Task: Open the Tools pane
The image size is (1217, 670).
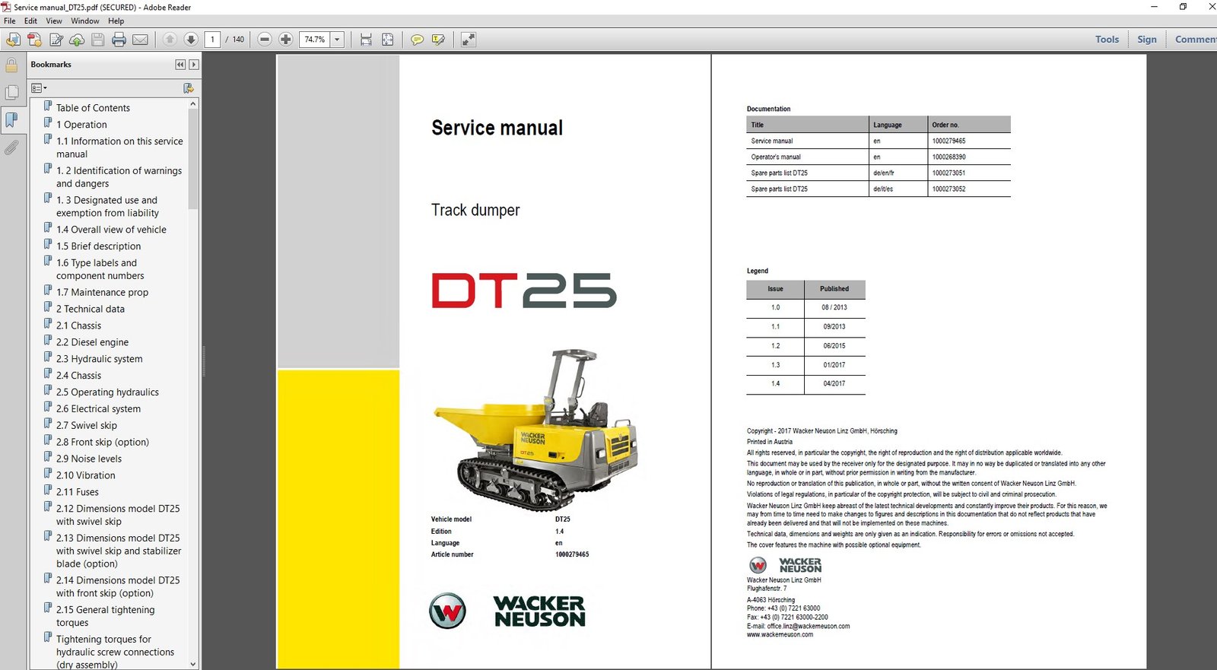Action: click(1107, 40)
